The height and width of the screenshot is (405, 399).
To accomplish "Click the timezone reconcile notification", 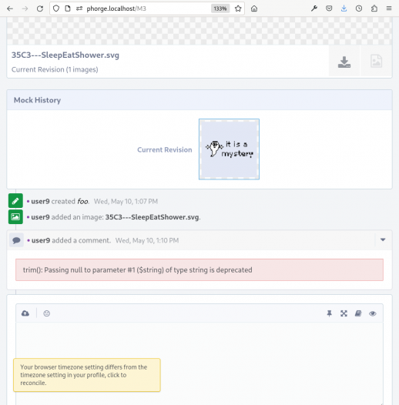I will (87, 375).
